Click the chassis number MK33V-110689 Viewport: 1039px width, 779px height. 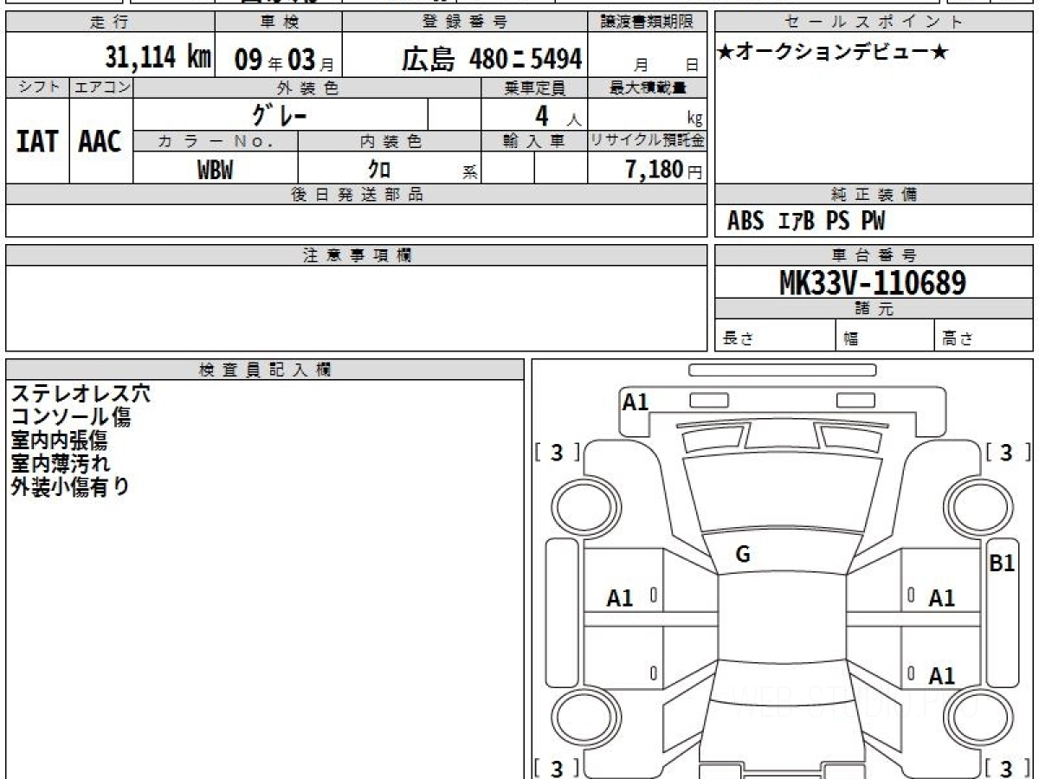click(x=873, y=282)
